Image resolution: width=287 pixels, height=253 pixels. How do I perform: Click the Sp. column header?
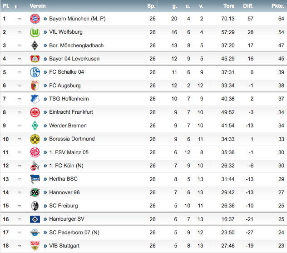point(151,6)
